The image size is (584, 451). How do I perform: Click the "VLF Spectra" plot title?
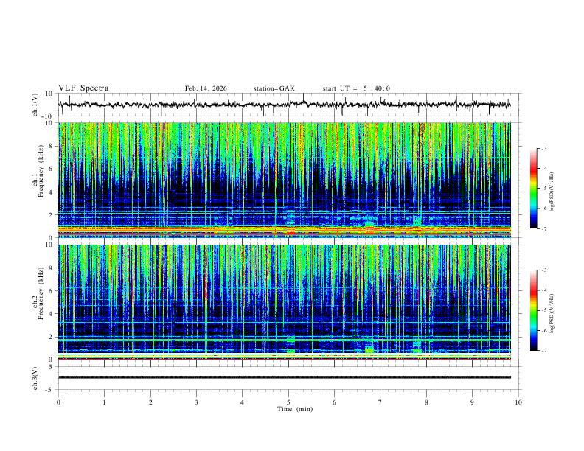(83, 88)
